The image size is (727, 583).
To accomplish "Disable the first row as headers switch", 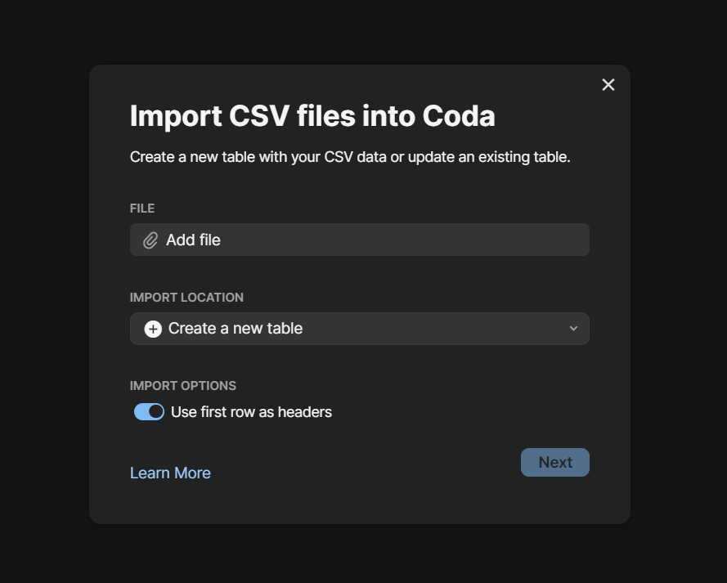I will (149, 411).
